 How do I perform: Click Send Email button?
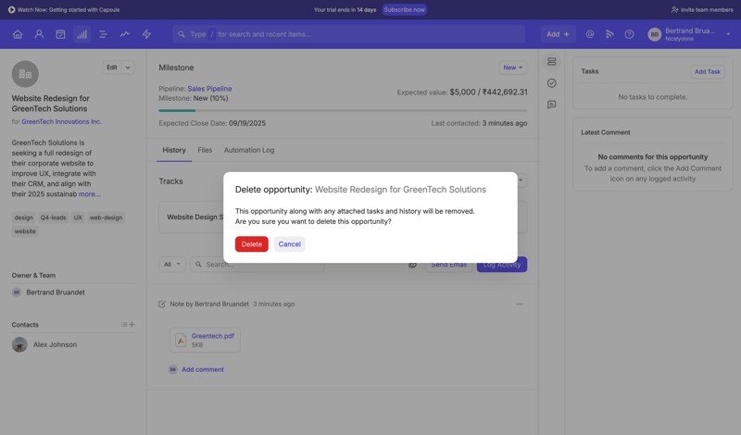[448, 265]
